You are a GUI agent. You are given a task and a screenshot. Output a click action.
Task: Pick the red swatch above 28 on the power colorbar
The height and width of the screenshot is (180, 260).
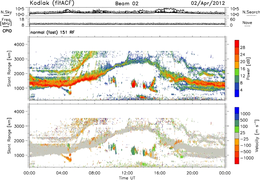coord(237,44)
